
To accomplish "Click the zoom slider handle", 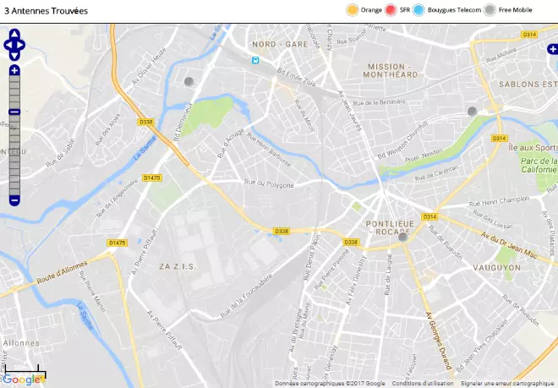I will (x=14, y=112).
